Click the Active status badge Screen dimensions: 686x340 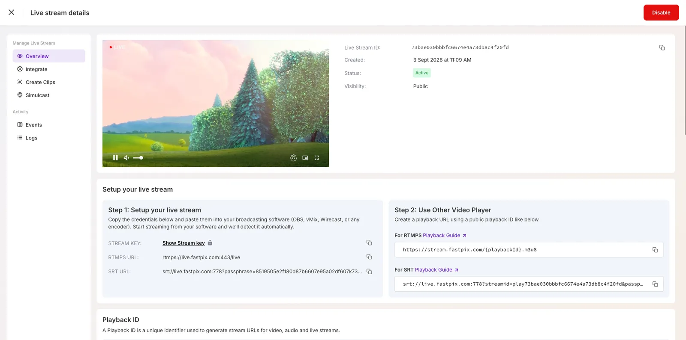pyautogui.click(x=422, y=73)
